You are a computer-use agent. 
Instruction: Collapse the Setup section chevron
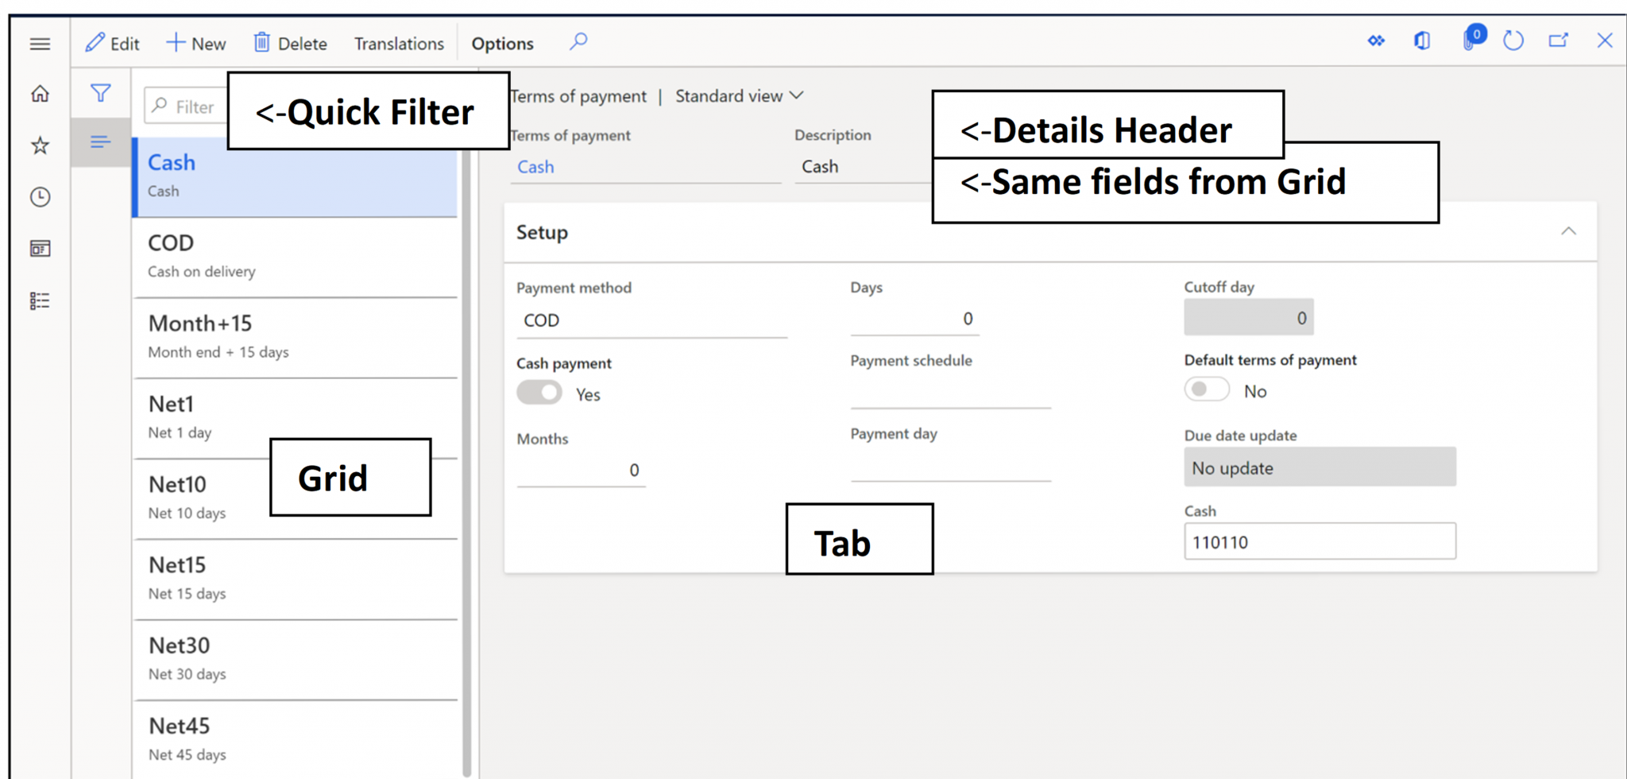click(1569, 231)
